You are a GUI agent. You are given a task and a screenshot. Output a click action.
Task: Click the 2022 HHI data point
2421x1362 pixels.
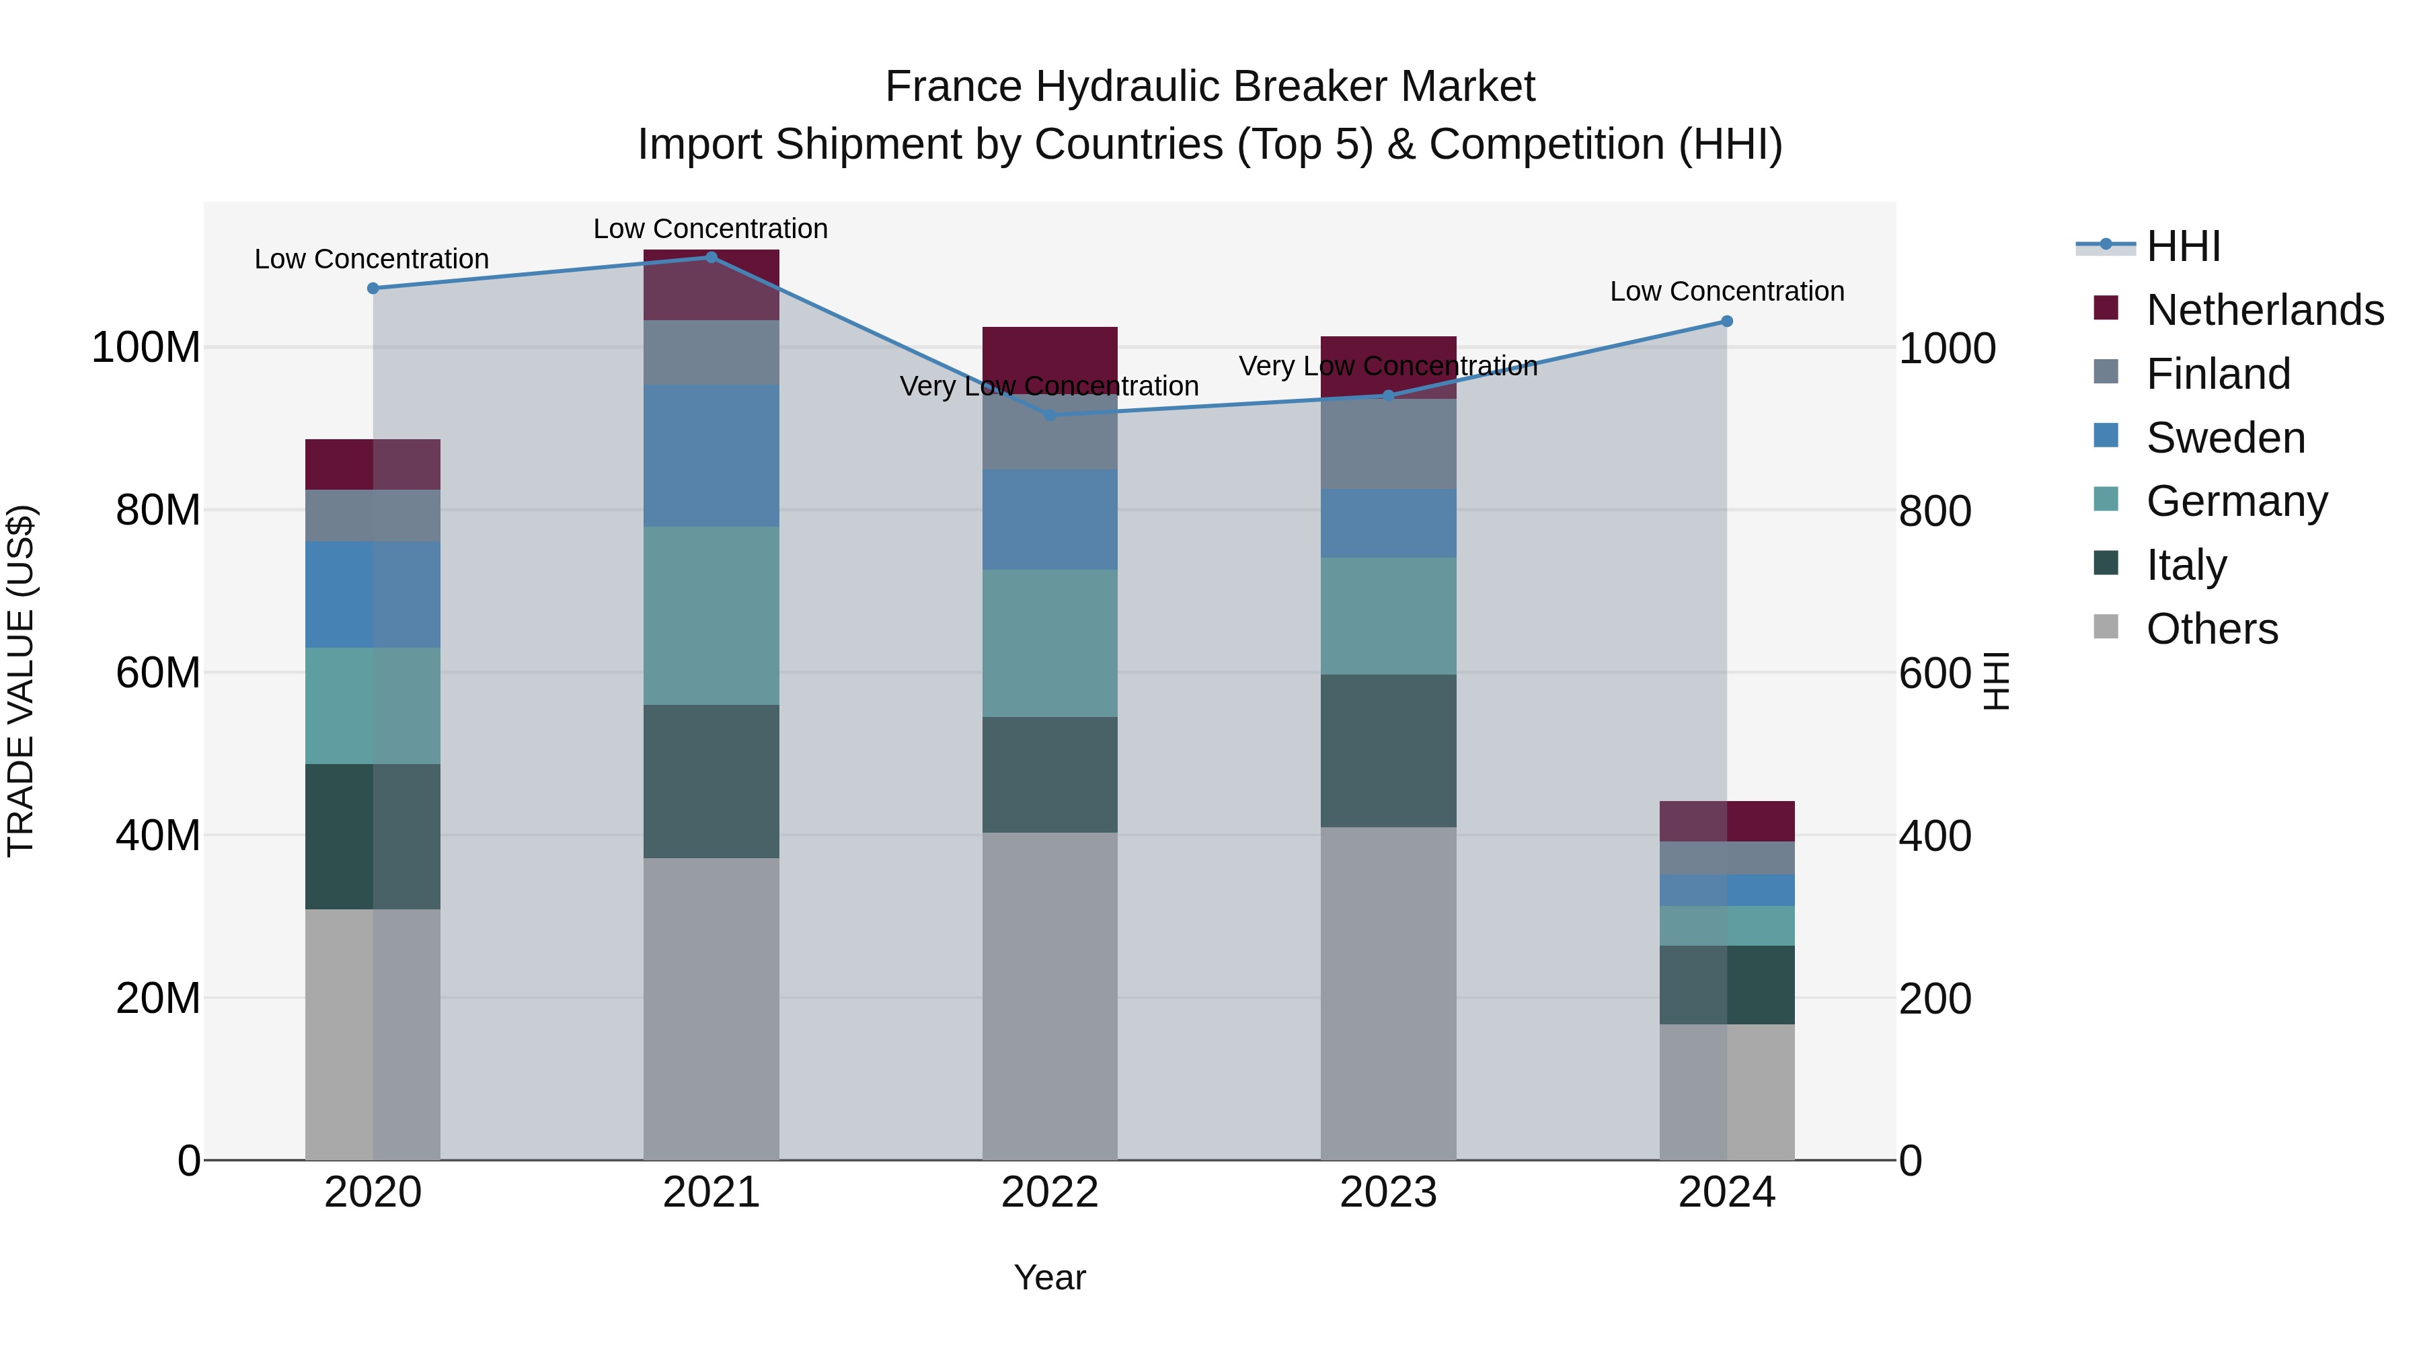pos(1050,414)
